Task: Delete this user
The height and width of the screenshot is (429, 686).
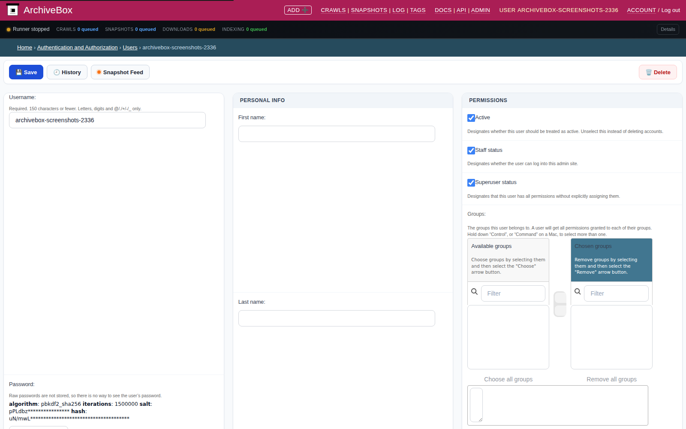Action: [x=658, y=72]
